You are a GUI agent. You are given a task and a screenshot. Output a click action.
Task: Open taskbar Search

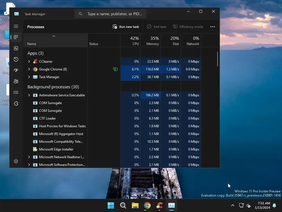pyautogui.click(x=123, y=205)
